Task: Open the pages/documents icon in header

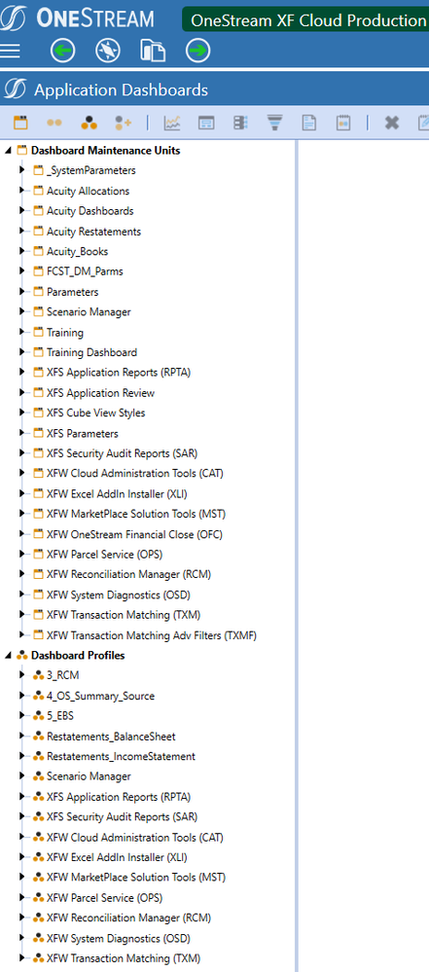Action: pyautogui.click(x=153, y=51)
